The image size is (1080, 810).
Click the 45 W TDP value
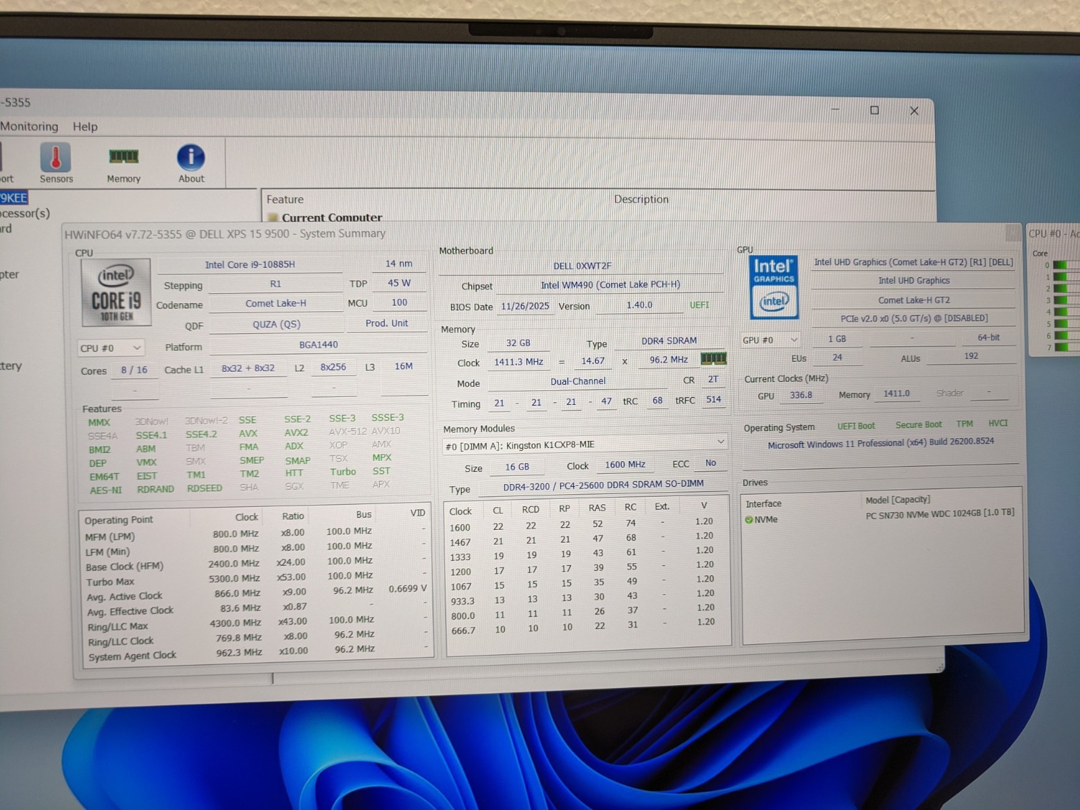click(x=399, y=283)
